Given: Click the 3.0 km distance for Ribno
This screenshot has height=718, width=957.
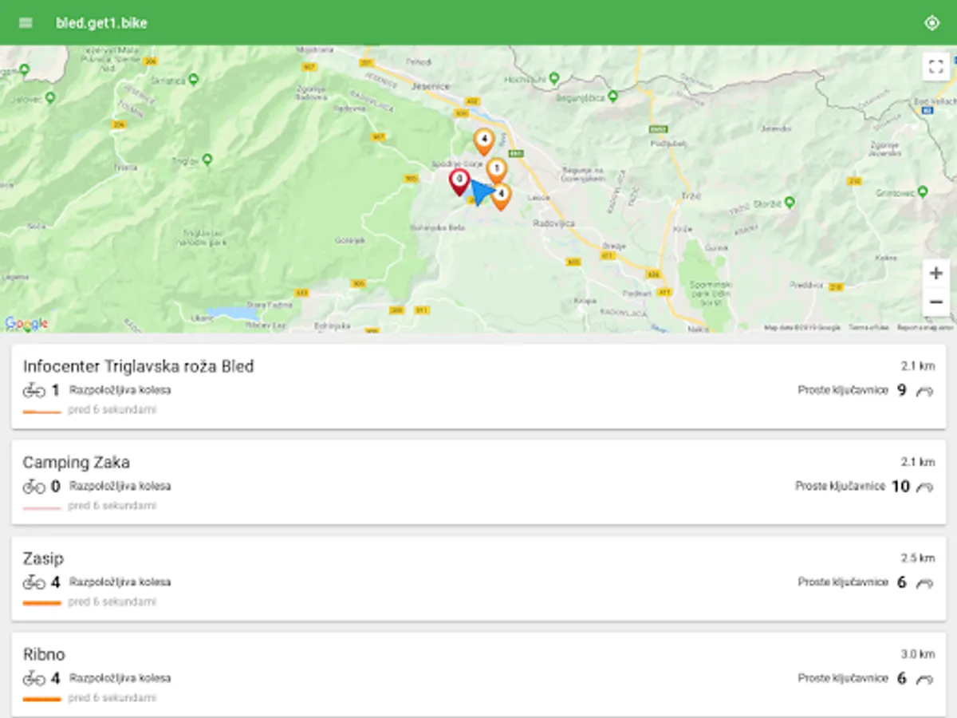Looking at the screenshot, I should tap(918, 654).
